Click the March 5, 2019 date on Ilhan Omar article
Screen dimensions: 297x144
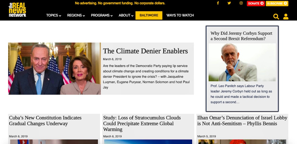206,136
